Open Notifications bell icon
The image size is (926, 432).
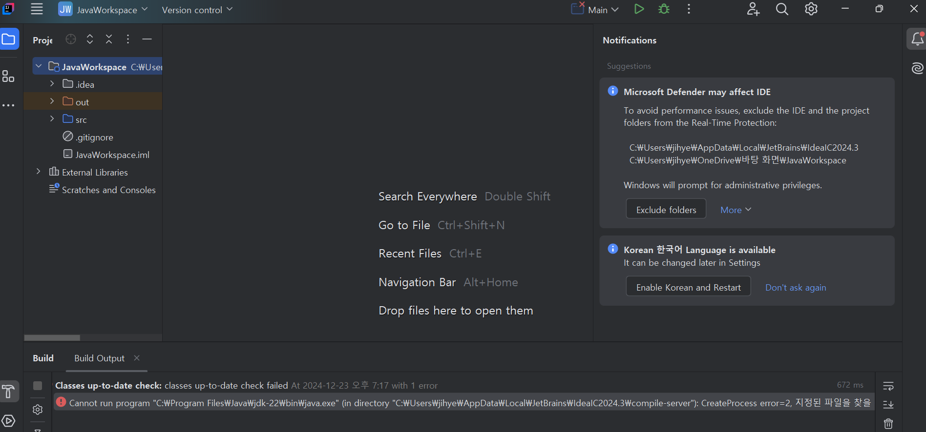(917, 39)
